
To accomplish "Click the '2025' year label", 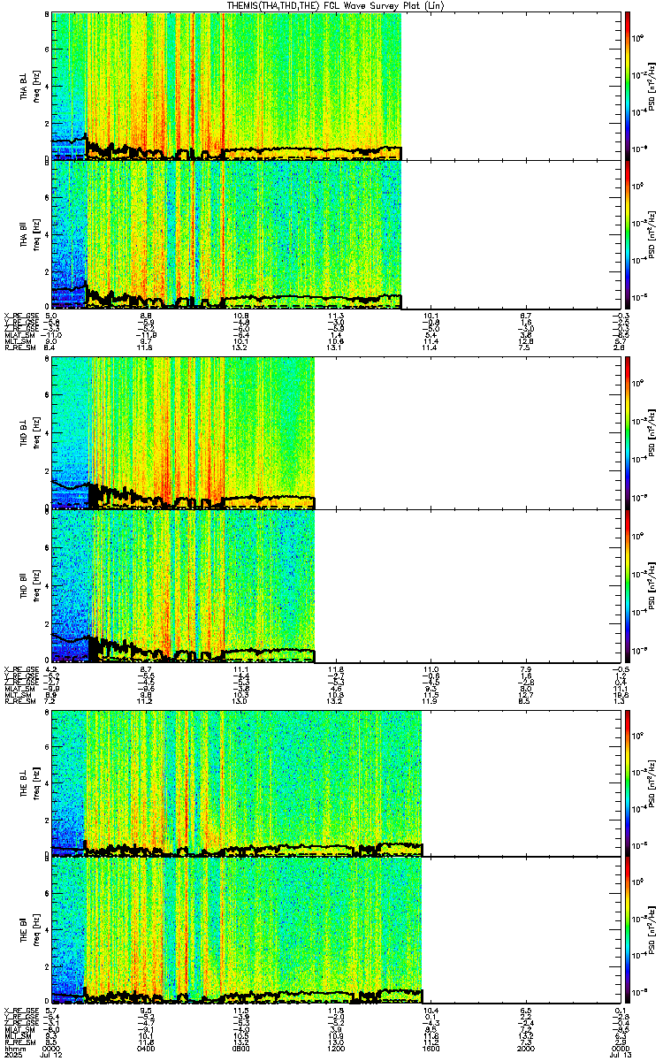I will (12, 1055).
